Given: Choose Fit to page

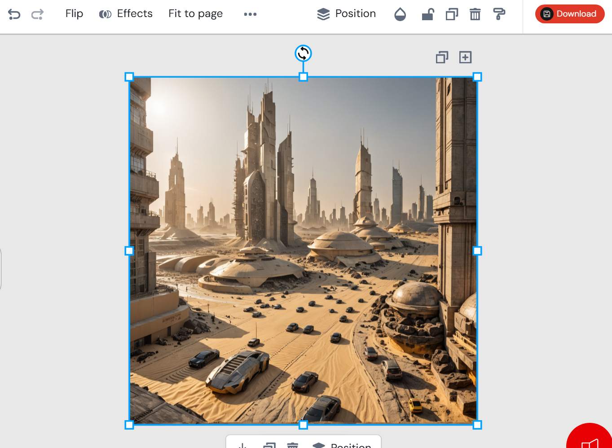Looking at the screenshot, I should [195, 13].
